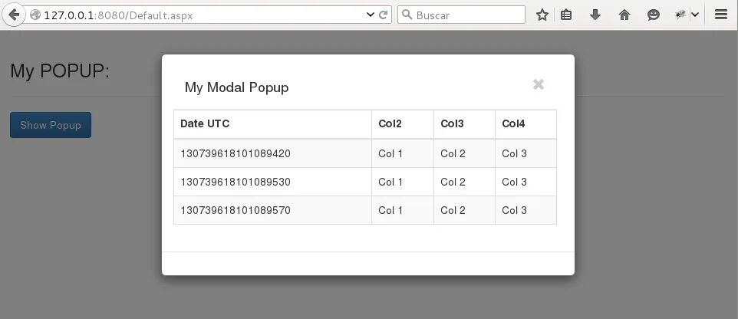Click the browser back arrow button
The width and height of the screenshot is (738, 319).
(x=13, y=15)
